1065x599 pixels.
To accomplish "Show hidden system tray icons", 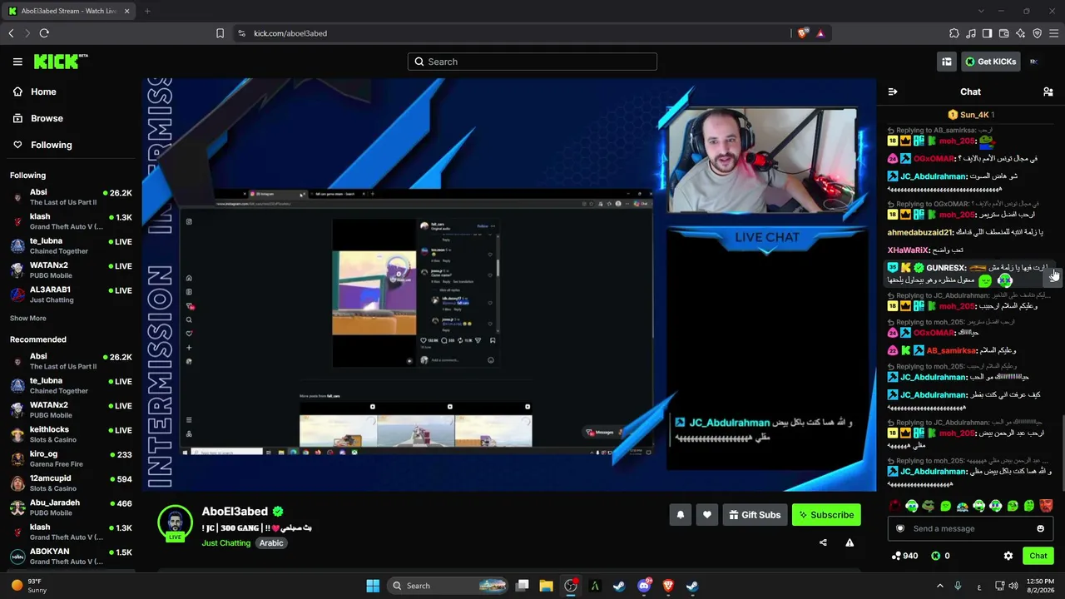I will [940, 586].
